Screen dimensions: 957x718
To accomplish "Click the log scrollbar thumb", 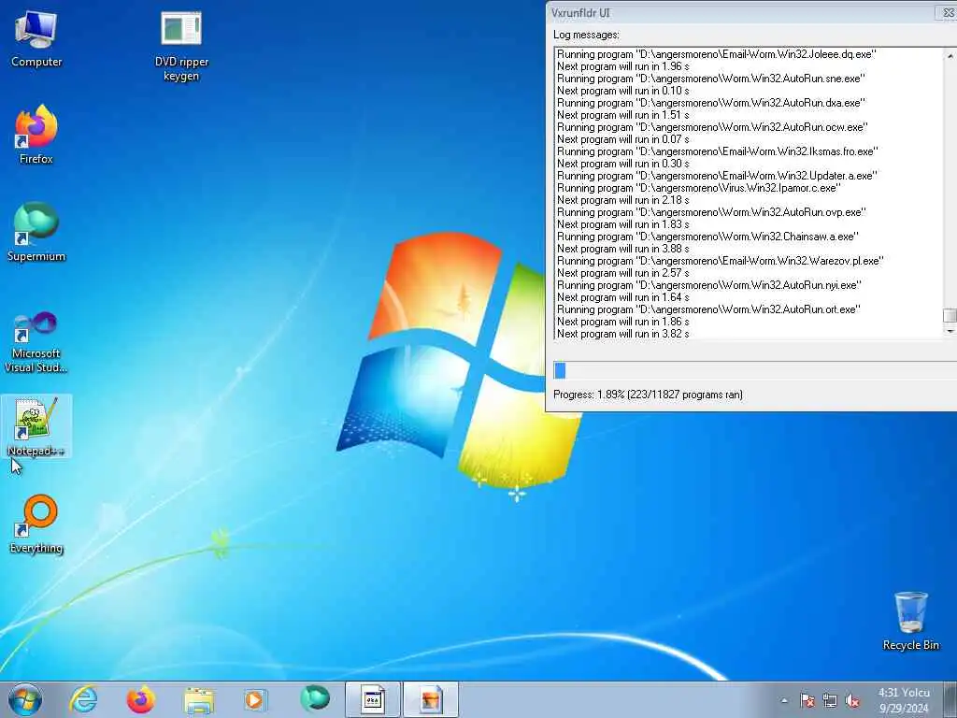I will tap(950, 315).
